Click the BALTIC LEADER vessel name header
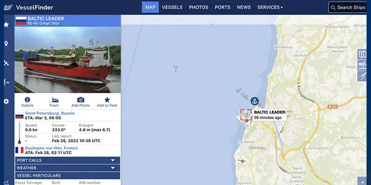The image size is (371, 185). 46,18
